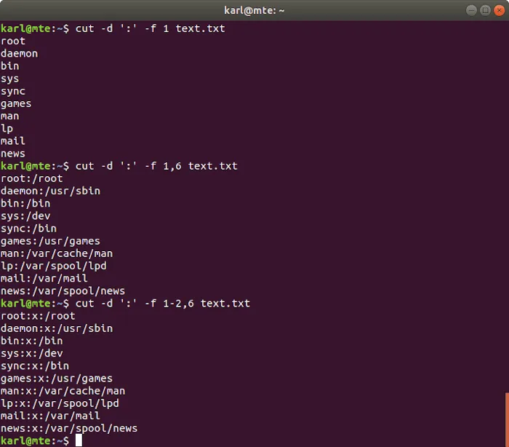The width and height of the screenshot is (509, 447).
Task: Click the line 'daemon:/usr/sbin'
Action: [50, 191]
